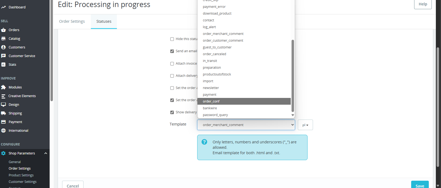Screen dimensions: 441x188
Task: Click the International globe icon
Action: click(4, 131)
